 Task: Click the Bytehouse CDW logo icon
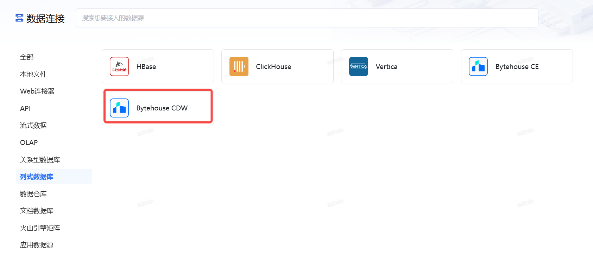119,108
